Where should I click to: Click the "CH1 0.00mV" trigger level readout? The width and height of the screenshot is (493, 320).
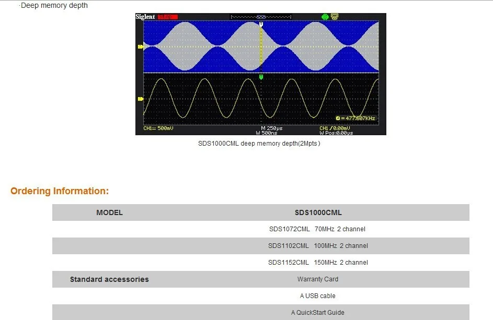335,128
